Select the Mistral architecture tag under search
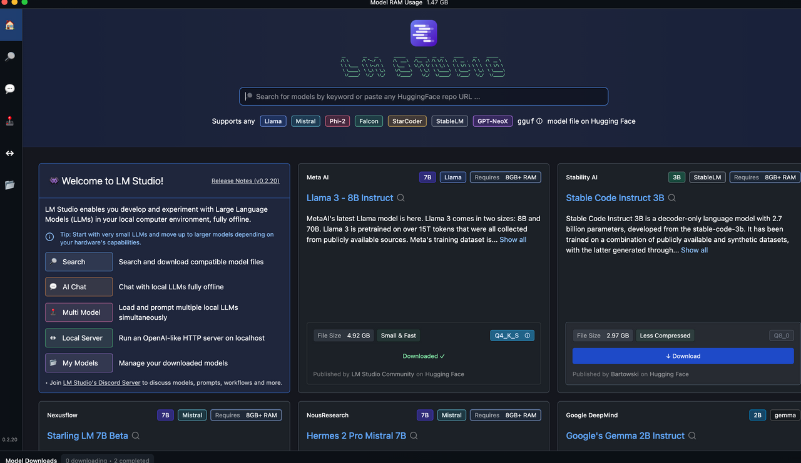Screen dimensions: 801x463 305,121
